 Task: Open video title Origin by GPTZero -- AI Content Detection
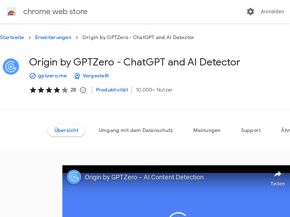(x=144, y=177)
